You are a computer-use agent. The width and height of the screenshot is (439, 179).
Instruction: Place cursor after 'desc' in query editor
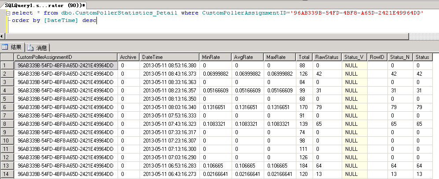click(x=96, y=20)
